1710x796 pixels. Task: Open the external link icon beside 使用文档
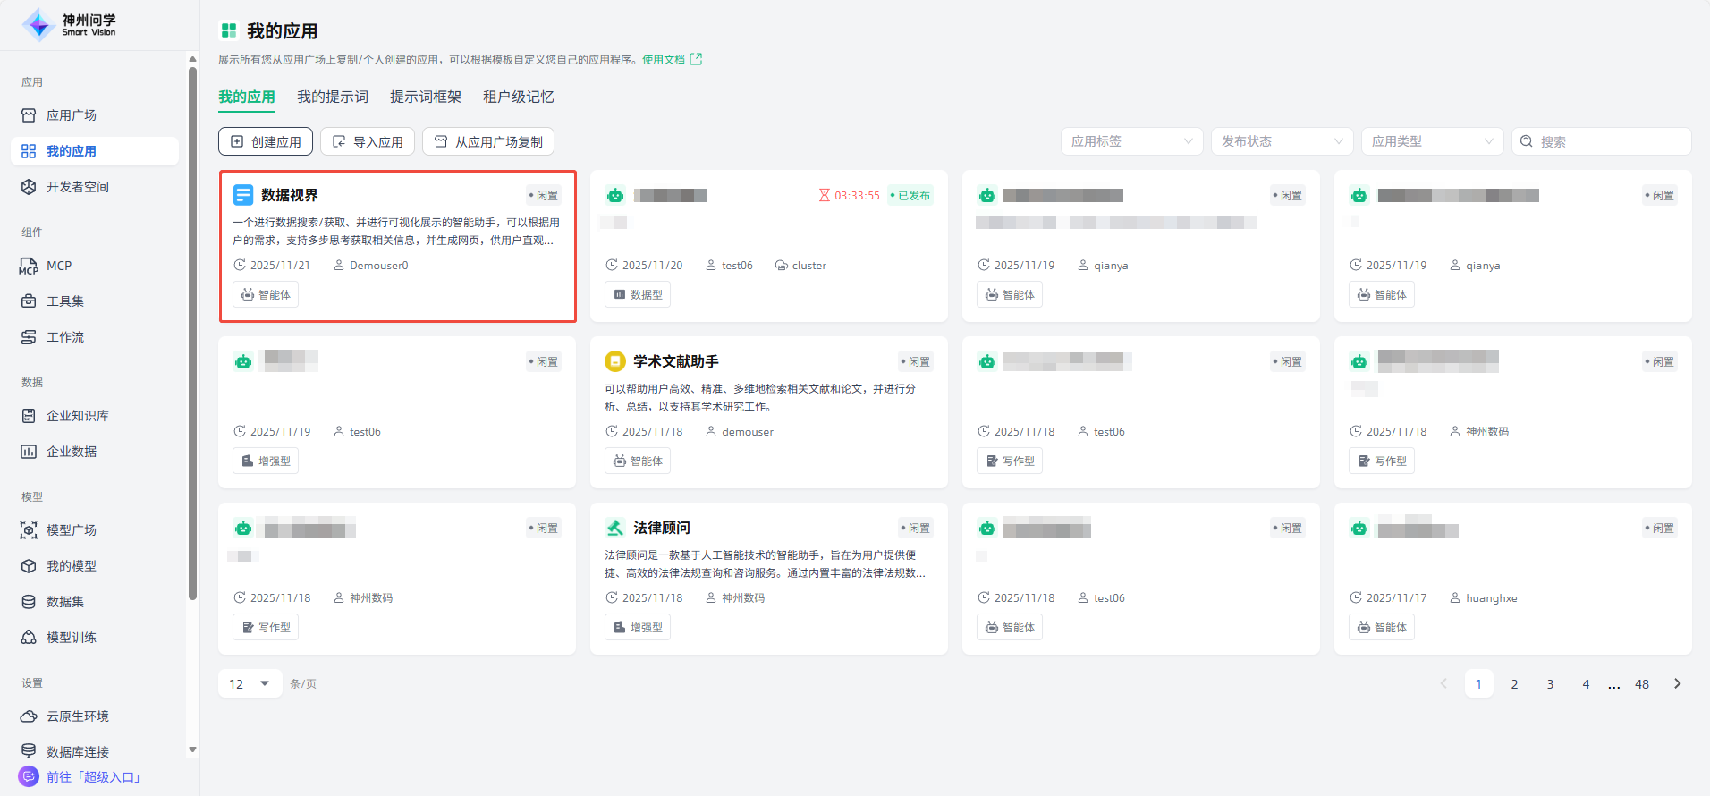pyautogui.click(x=697, y=59)
